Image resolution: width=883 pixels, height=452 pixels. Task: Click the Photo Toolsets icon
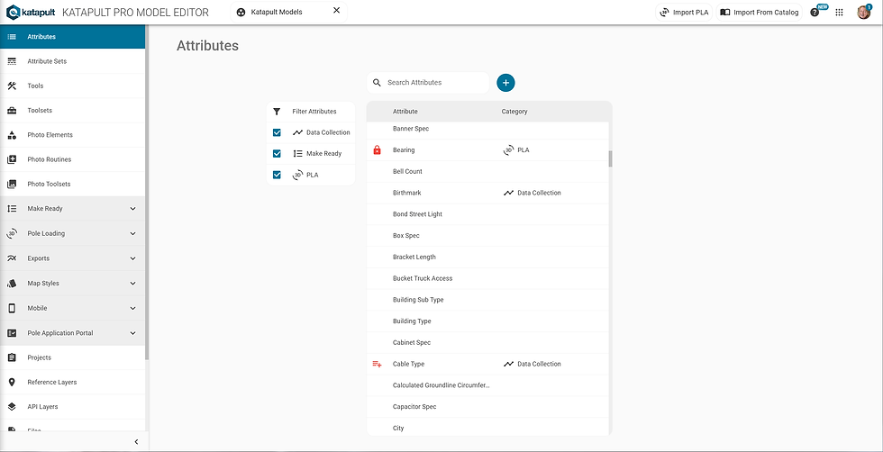pos(12,184)
